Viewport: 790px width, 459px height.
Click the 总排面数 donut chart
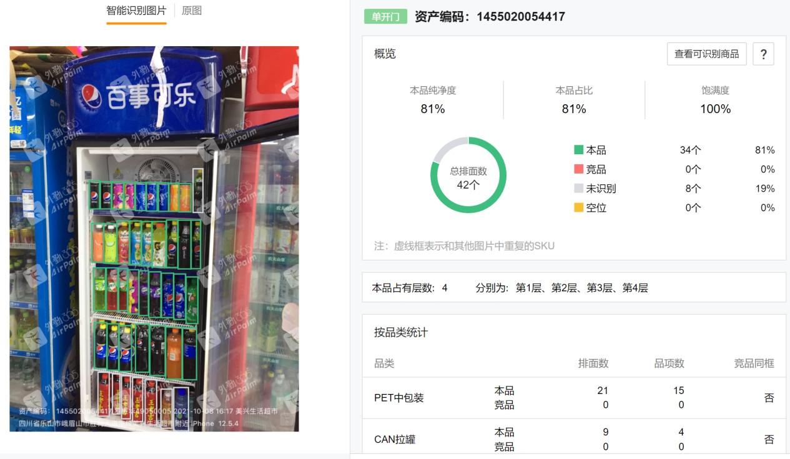468,175
